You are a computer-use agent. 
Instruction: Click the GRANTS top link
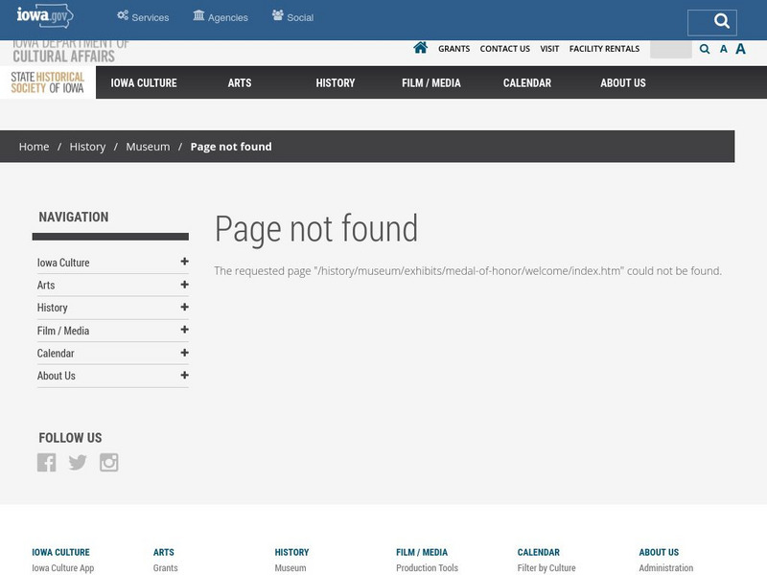tap(453, 49)
